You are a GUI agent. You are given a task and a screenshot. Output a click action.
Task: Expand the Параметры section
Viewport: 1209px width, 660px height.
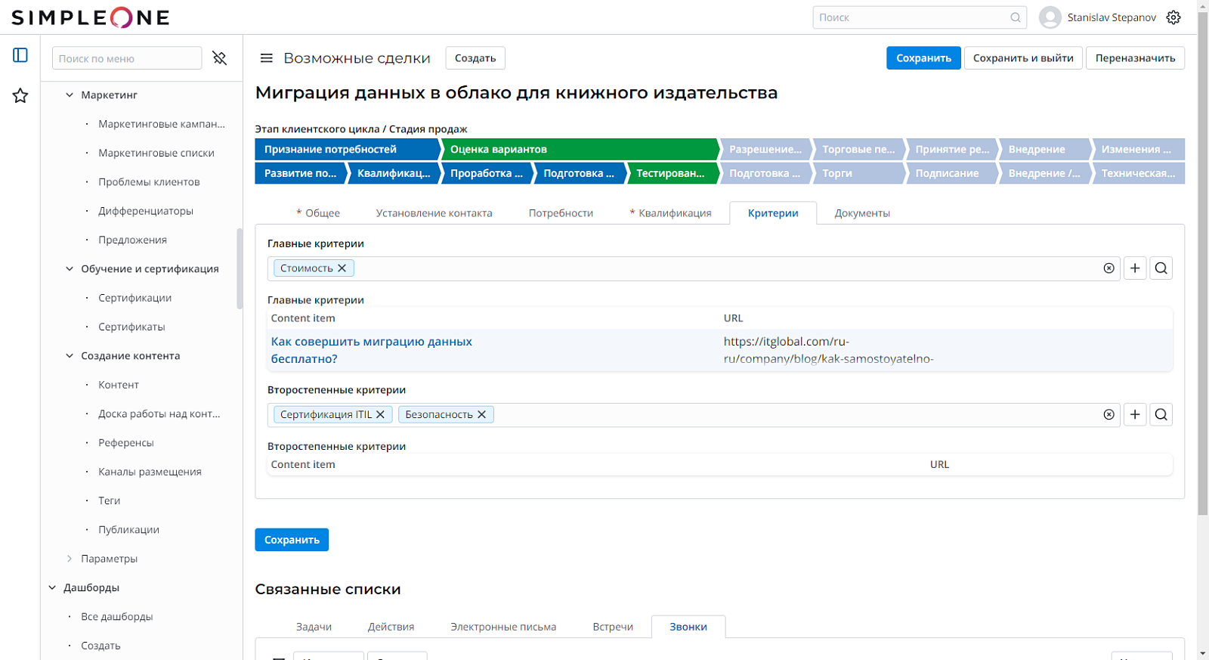coord(70,559)
